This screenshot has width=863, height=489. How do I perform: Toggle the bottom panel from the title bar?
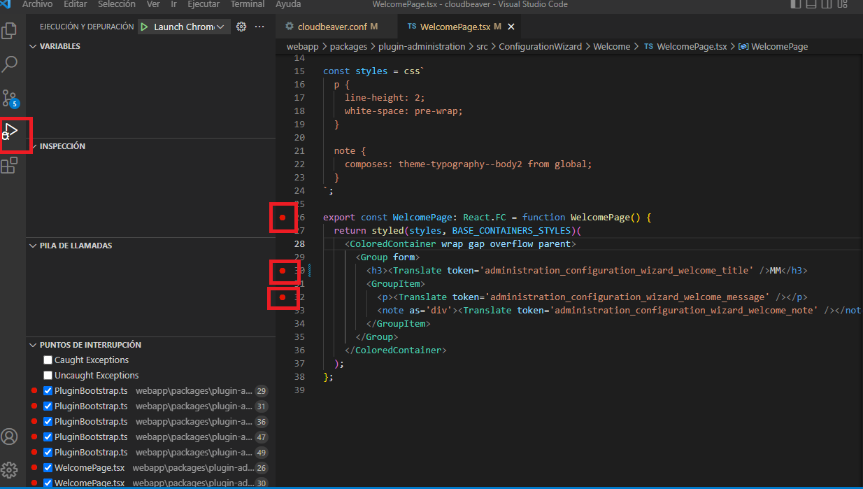click(x=811, y=5)
